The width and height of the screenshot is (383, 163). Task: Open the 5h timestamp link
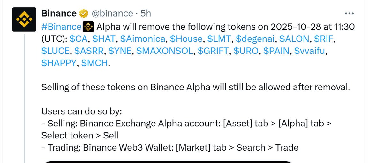[x=146, y=13]
